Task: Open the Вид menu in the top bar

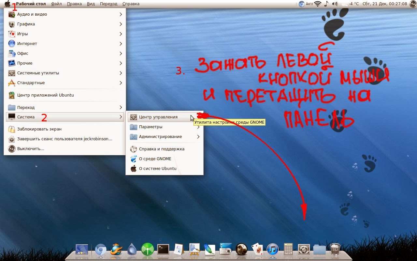Action: [x=91, y=4]
